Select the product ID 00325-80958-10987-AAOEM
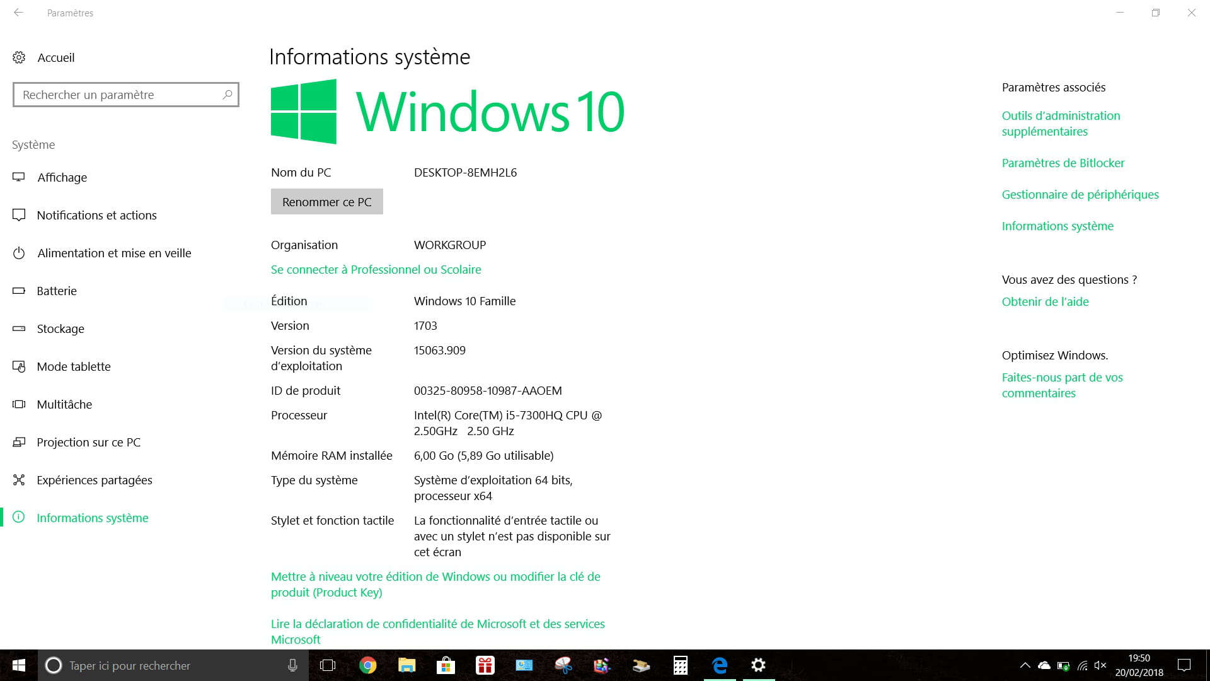The image size is (1210, 681). (488, 390)
